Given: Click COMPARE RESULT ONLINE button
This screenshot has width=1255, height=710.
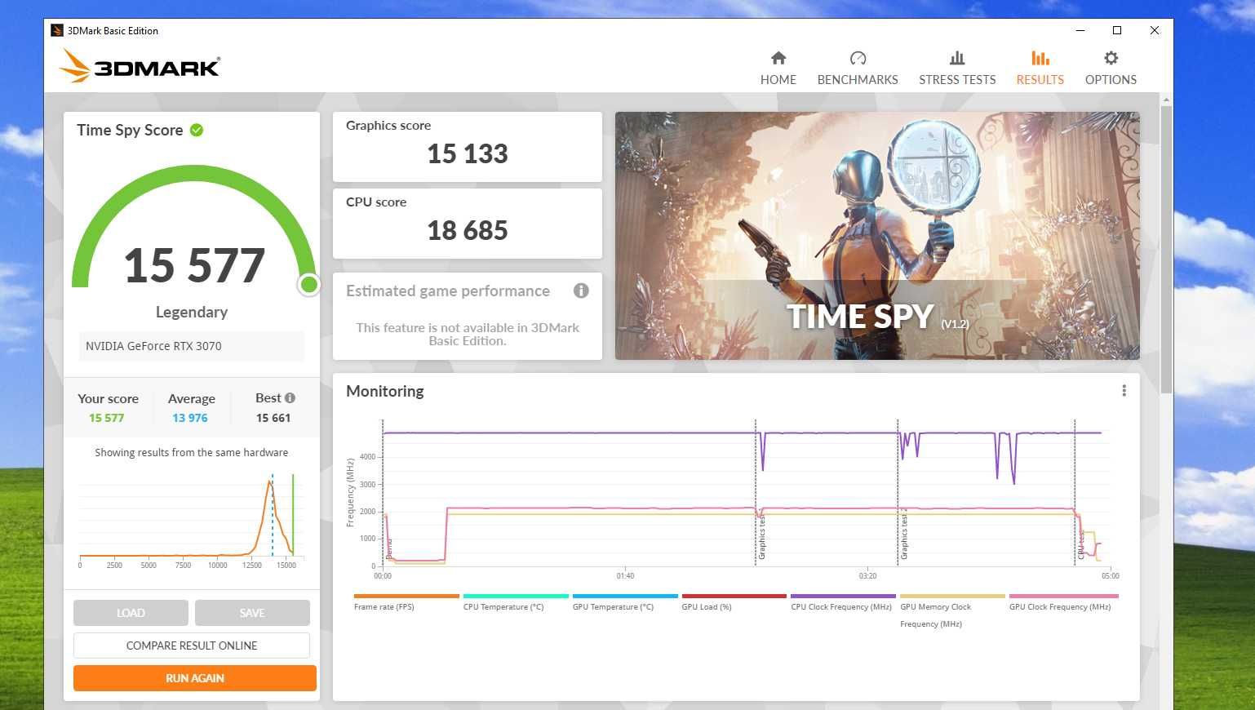Looking at the screenshot, I should click(x=192, y=646).
